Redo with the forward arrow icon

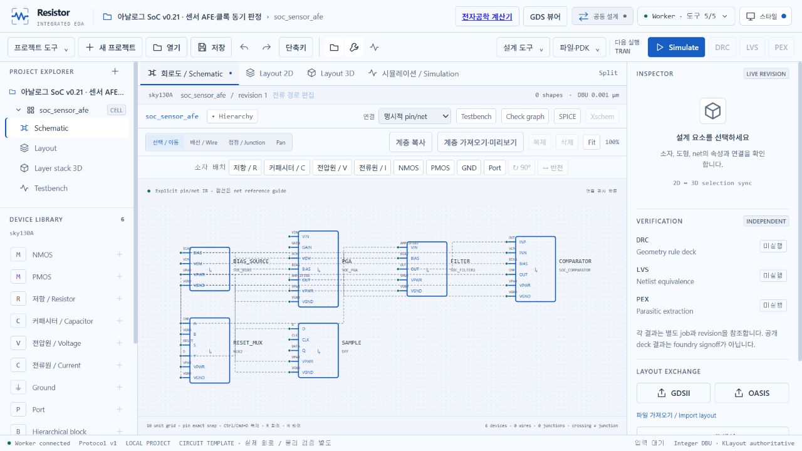pos(266,48)
